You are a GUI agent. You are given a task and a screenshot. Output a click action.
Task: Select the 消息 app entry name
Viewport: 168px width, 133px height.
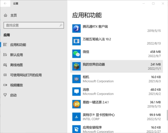point(86,90)
